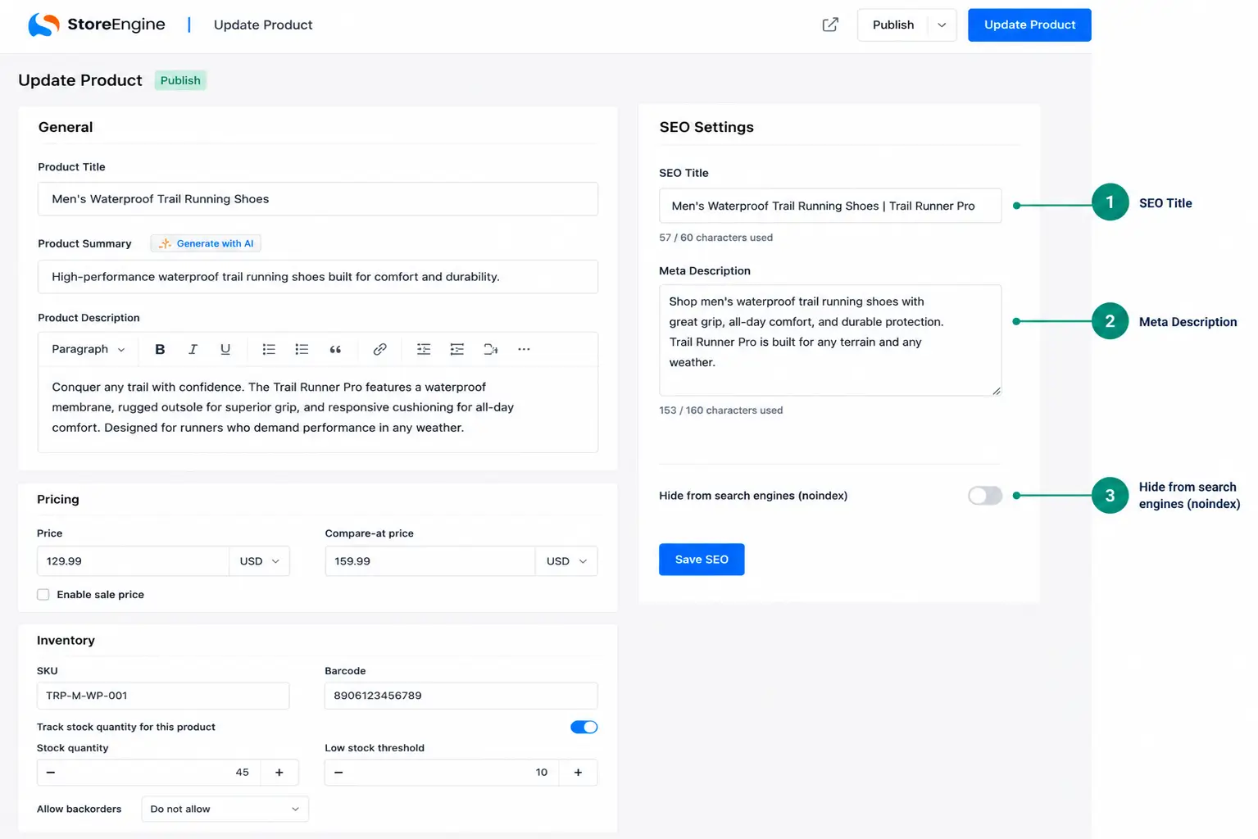This screenshot has height=839, width=1258.
Task: Open the Price currency USD dropdown
Action: click(x=259, y=561)
